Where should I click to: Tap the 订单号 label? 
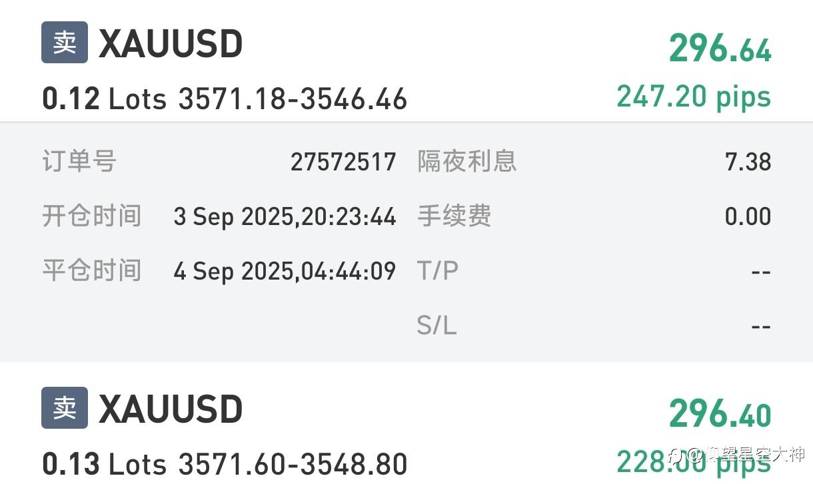[79, 161]
